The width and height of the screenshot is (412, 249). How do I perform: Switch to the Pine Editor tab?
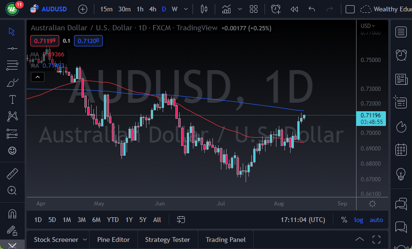113,240
